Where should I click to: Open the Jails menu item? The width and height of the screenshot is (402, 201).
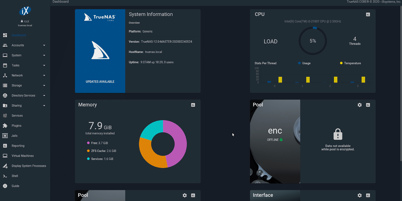coord(25,136)
